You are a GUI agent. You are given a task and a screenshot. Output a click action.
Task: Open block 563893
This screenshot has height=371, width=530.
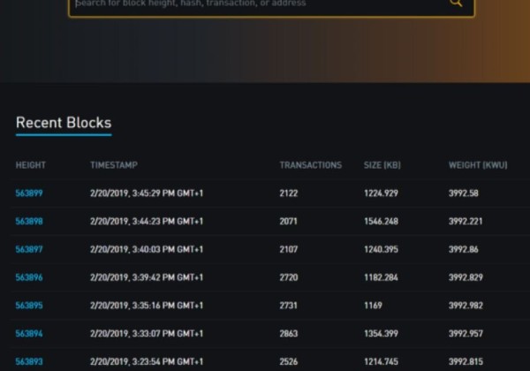tap(29, 361)
